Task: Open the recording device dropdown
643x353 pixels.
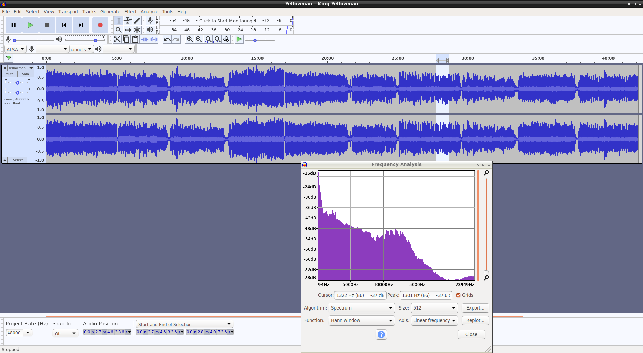Action: click(52, 49)
